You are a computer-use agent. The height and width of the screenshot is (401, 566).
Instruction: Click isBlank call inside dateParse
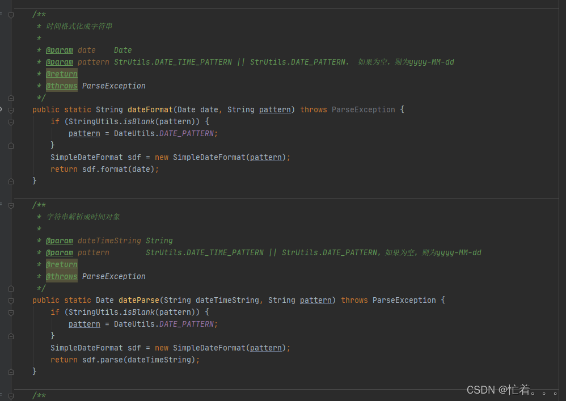click(139, 312)
